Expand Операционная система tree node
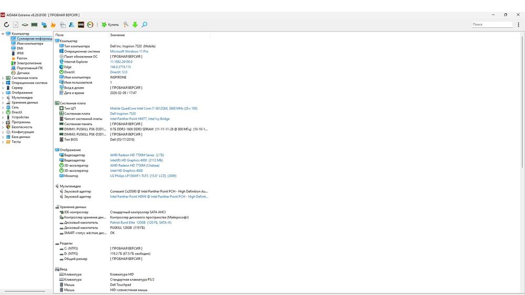 [3, 83]
